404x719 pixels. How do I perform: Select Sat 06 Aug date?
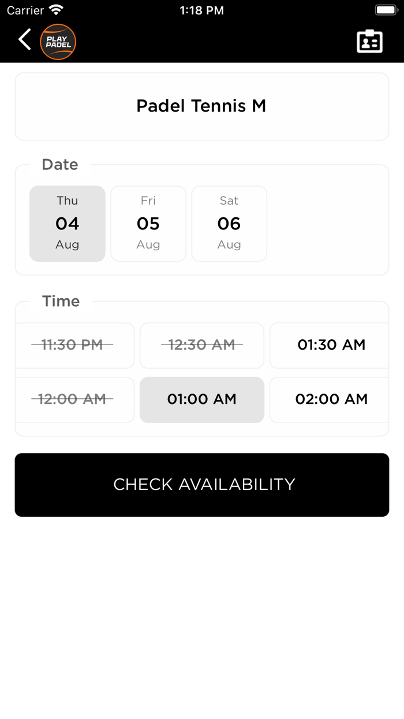(x=229, y=224)
